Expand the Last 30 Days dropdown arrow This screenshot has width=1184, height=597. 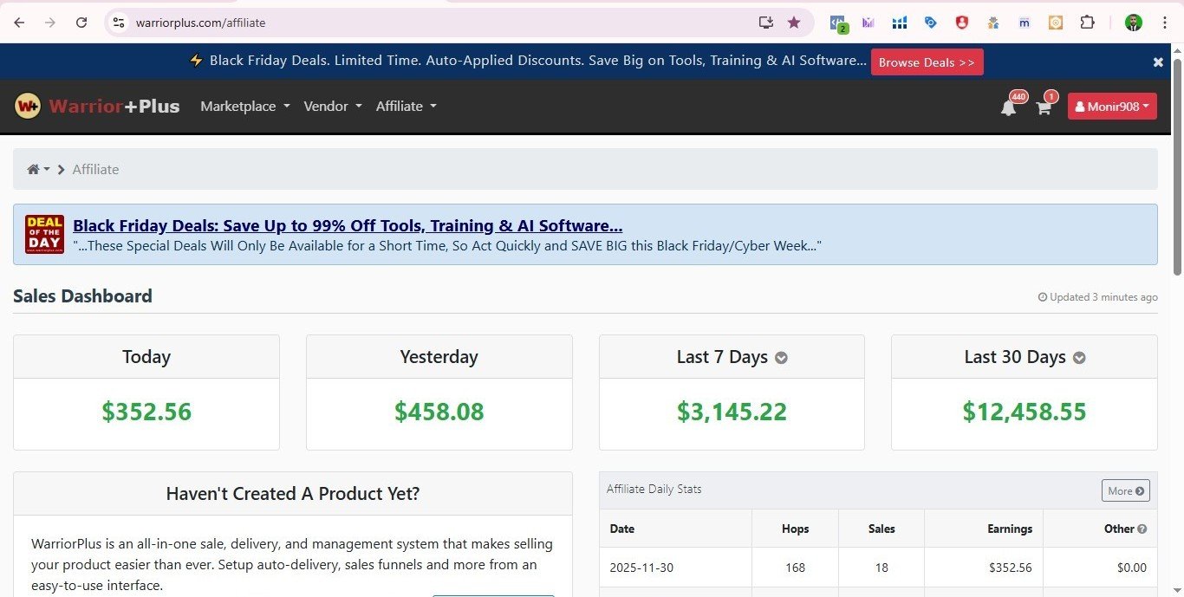[x=1079, y=358]
